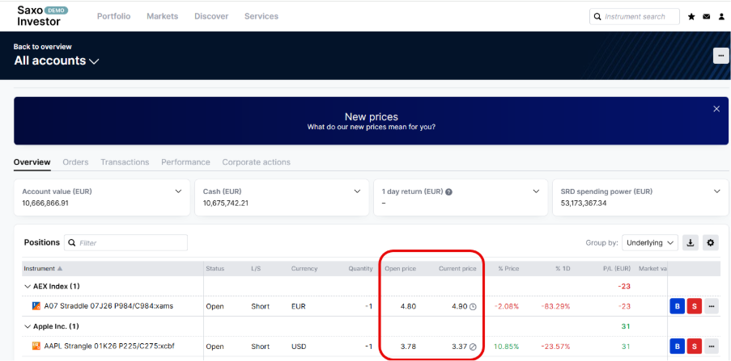
Task: Click Back to overview link
Action: 42,47
